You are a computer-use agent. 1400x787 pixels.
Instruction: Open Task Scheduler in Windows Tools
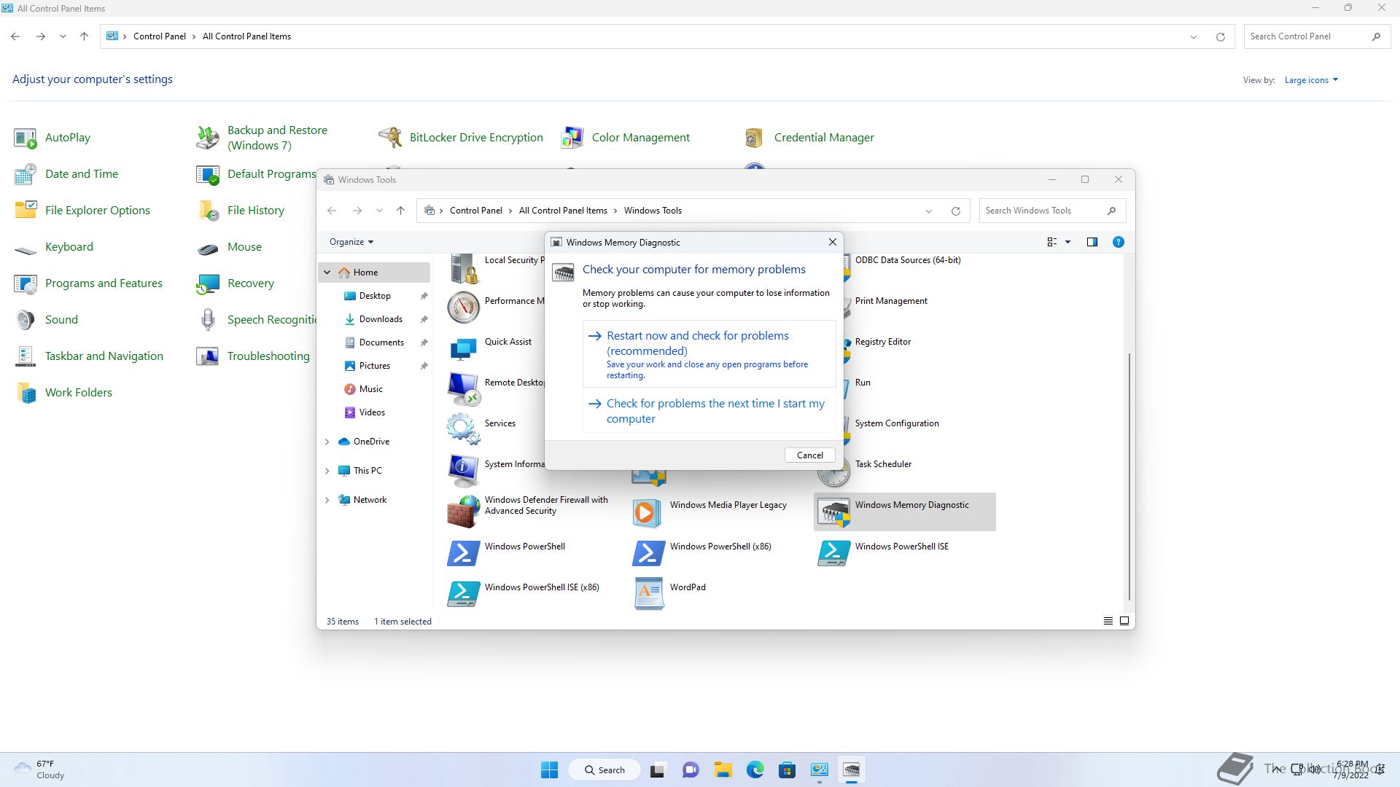883,464
